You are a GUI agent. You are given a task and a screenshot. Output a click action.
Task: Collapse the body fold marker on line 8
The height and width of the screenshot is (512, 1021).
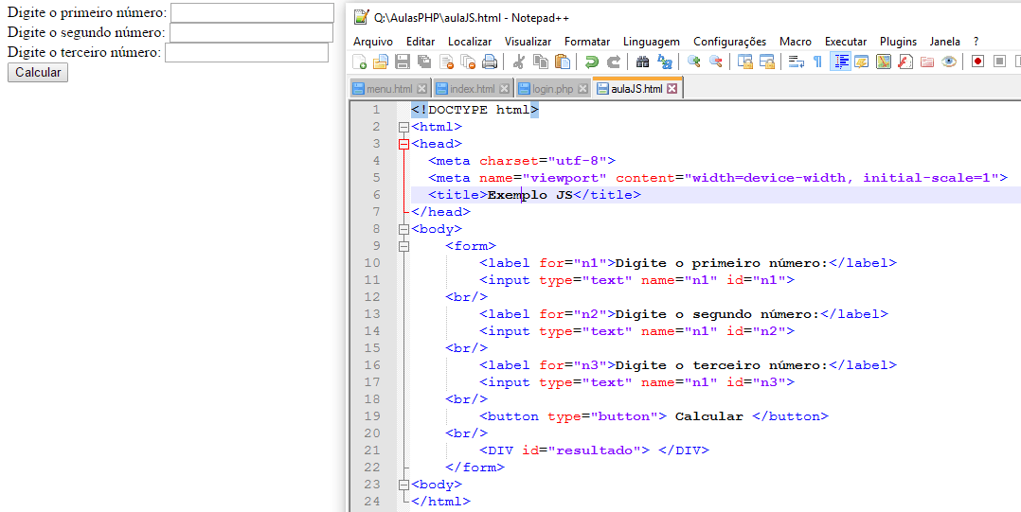point(403,229)
